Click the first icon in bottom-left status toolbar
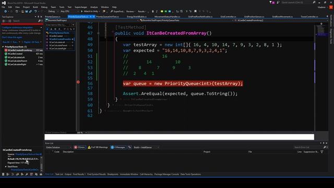Screen dimensions: 334x188 (3, 174)
